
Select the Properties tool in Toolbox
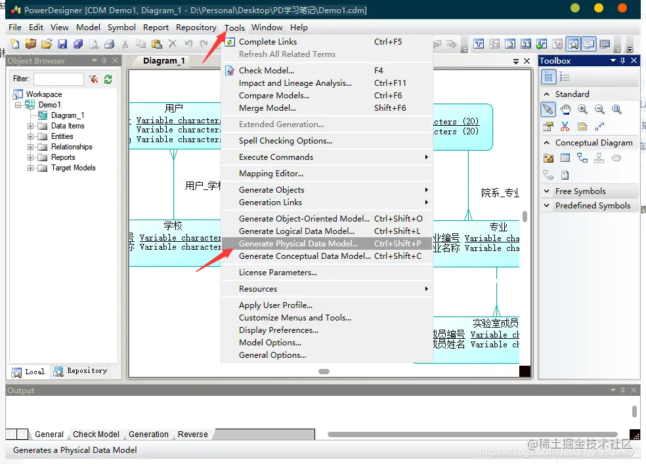[x=548, y=126]
